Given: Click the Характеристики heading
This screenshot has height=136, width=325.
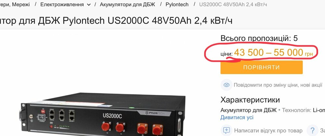Looking at the screenshot, I should pos(250,100).
